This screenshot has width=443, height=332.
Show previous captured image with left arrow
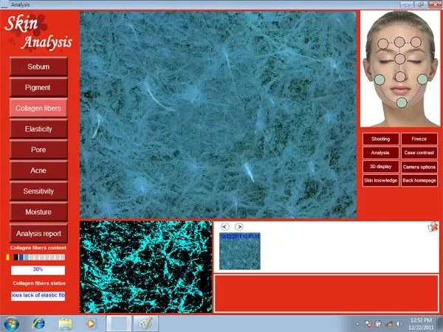pyautogui.click(x=225, y=226)
